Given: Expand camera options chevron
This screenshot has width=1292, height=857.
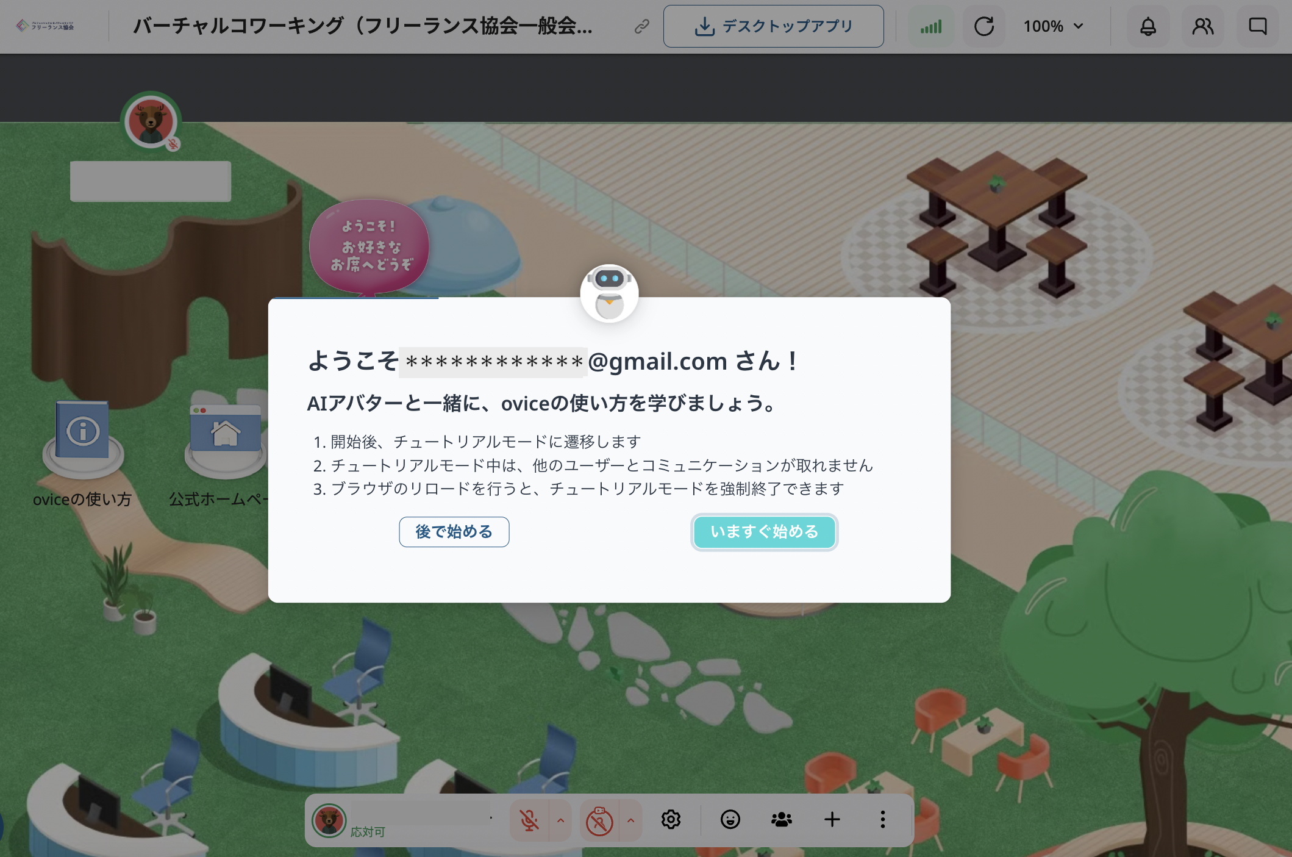Looking at the screenshot, I should click(631, 820).
